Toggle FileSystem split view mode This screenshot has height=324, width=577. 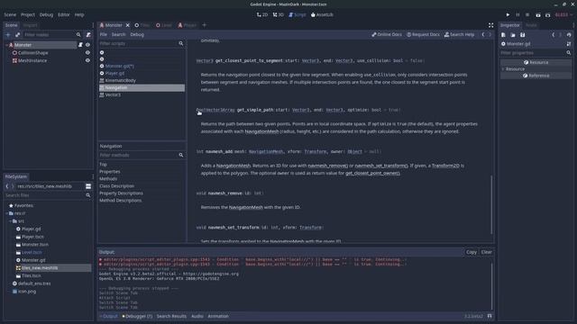pos(88,186)
